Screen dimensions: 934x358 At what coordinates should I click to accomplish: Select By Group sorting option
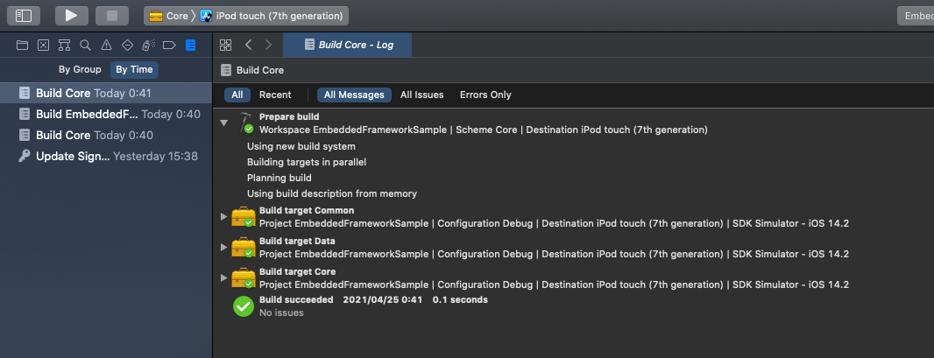[x=80, y=69]
